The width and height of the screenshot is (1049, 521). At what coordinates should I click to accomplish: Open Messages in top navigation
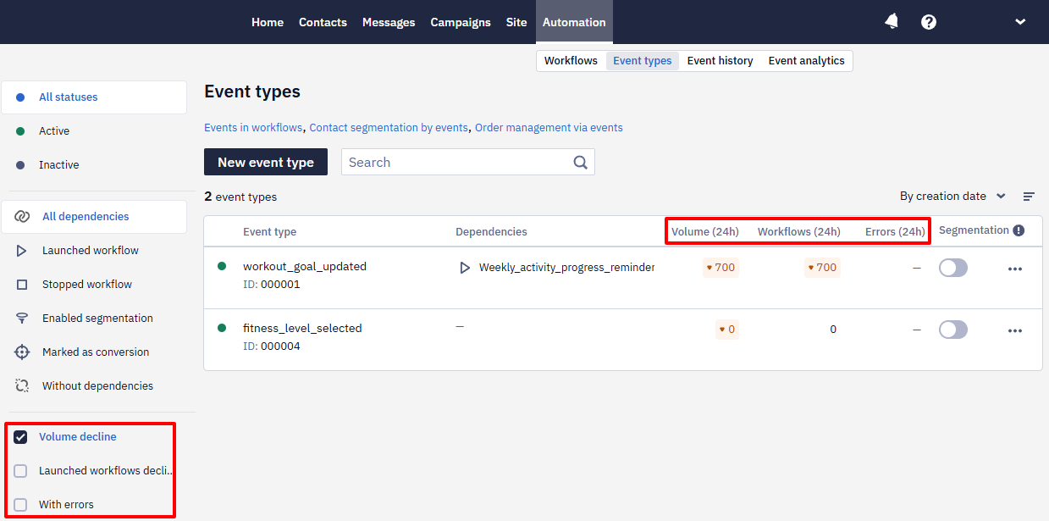point(389,22)
